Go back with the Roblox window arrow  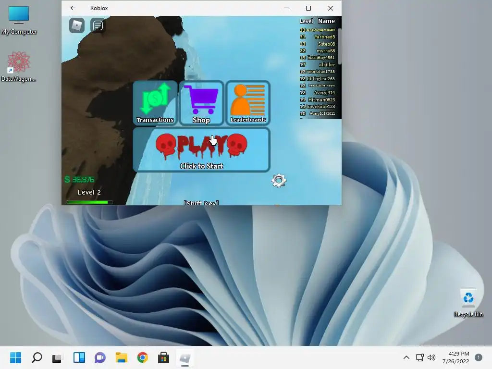tap(73, 8)
